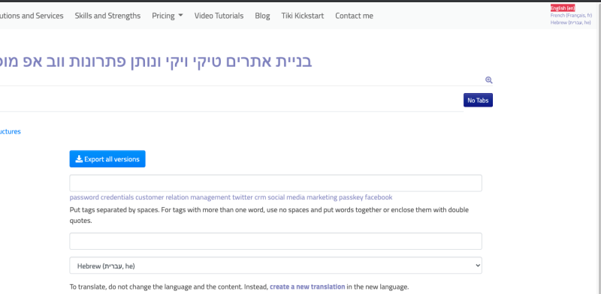Go to Skills and Strengths page

107,16
